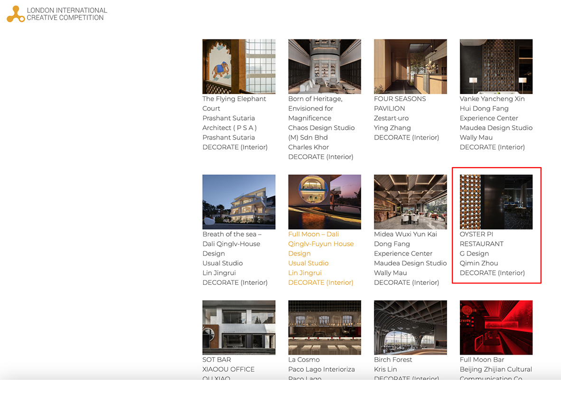This screenshot has height=396, width=561.
Task: Select designer name "Charles Khor"
Action: [309, 147]
